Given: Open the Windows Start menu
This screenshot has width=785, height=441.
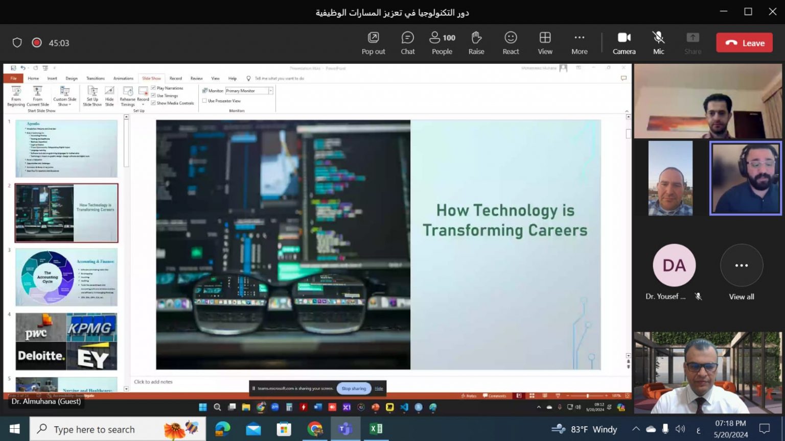Looking at the screenshot, I should coord(14,429).
